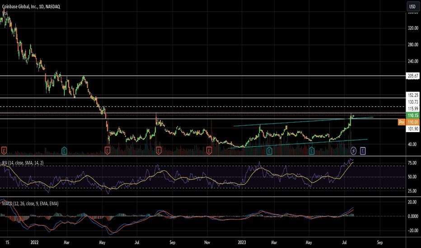
Task: Select the Coinbase Global, Inc. symbol title
Action: coord(31,6)
